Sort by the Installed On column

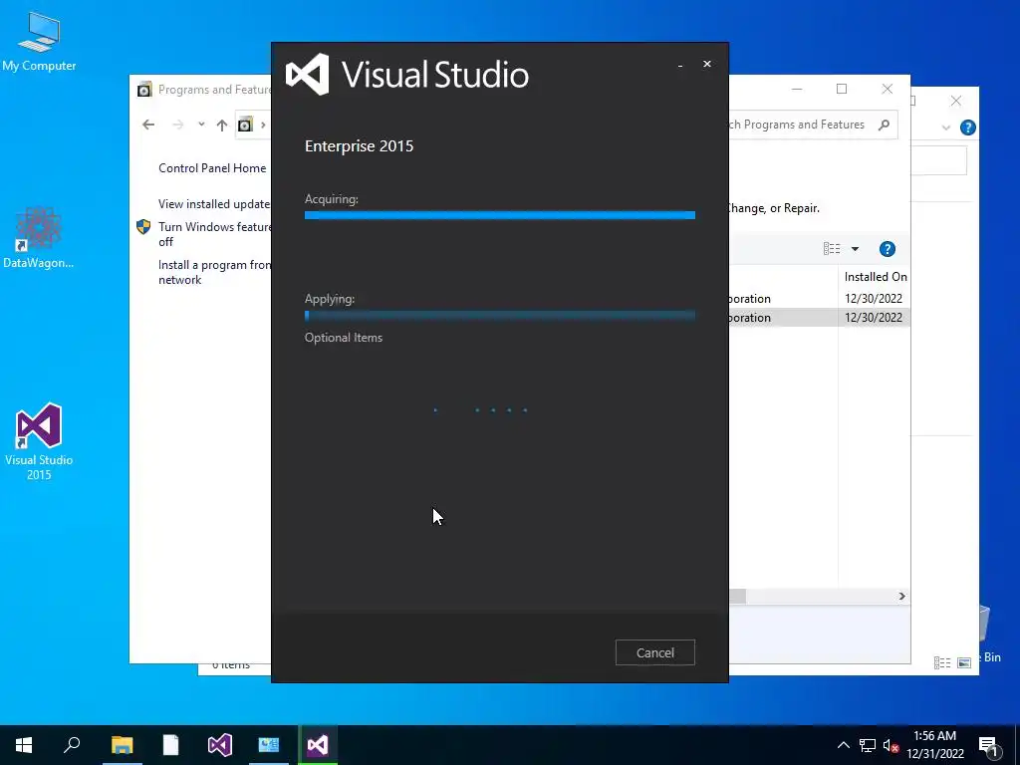875,277
